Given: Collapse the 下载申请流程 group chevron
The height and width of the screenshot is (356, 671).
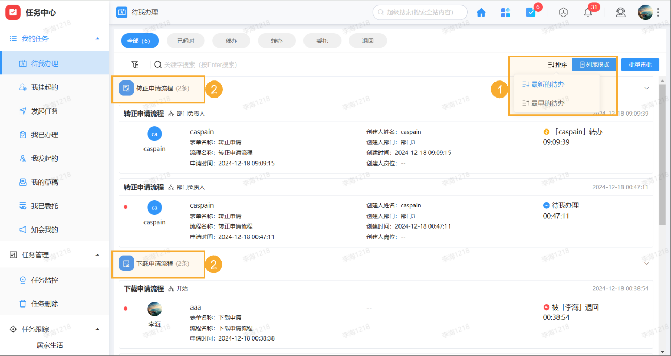Looking at the screenshot, I should click(646, 263).
